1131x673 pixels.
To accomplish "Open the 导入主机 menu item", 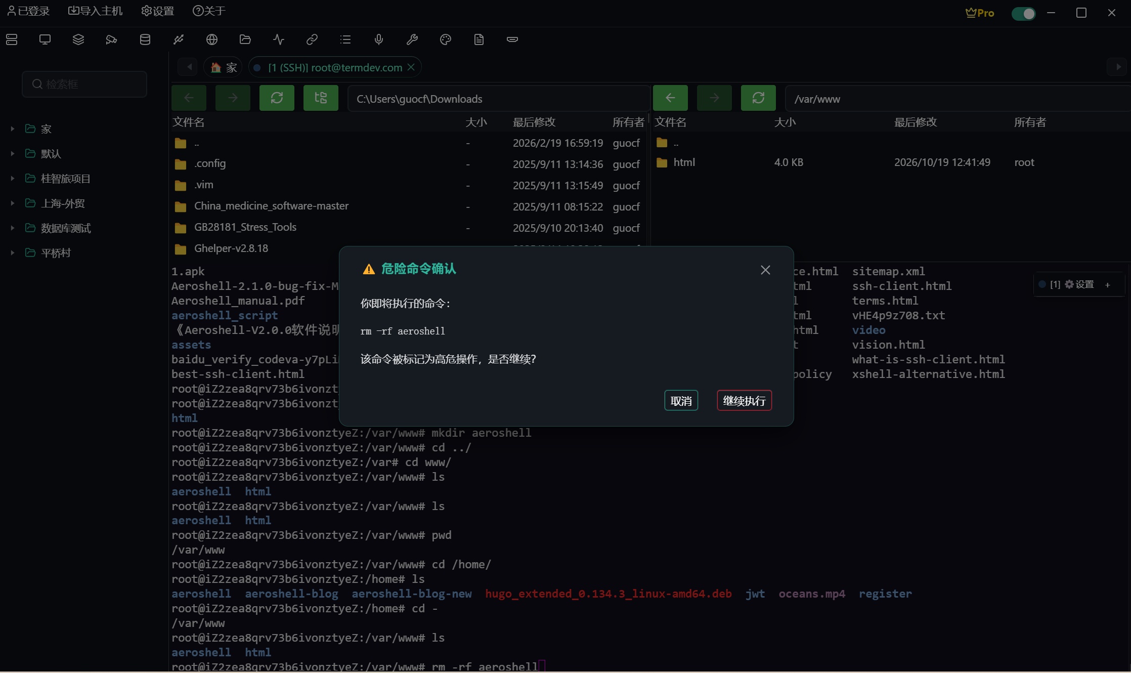I will pos(95,11).
